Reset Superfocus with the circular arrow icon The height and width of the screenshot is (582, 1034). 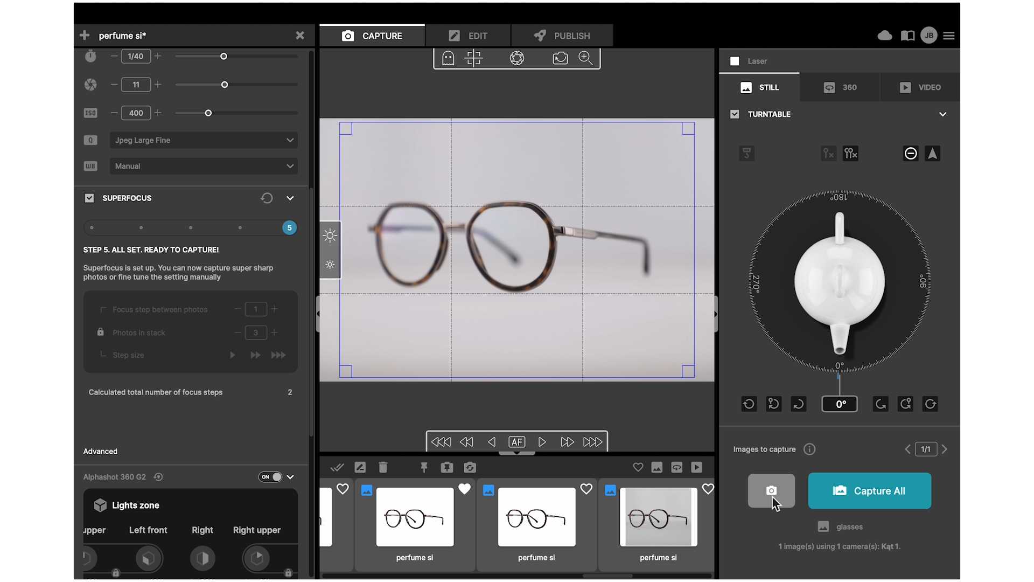[x=267, y=198]
